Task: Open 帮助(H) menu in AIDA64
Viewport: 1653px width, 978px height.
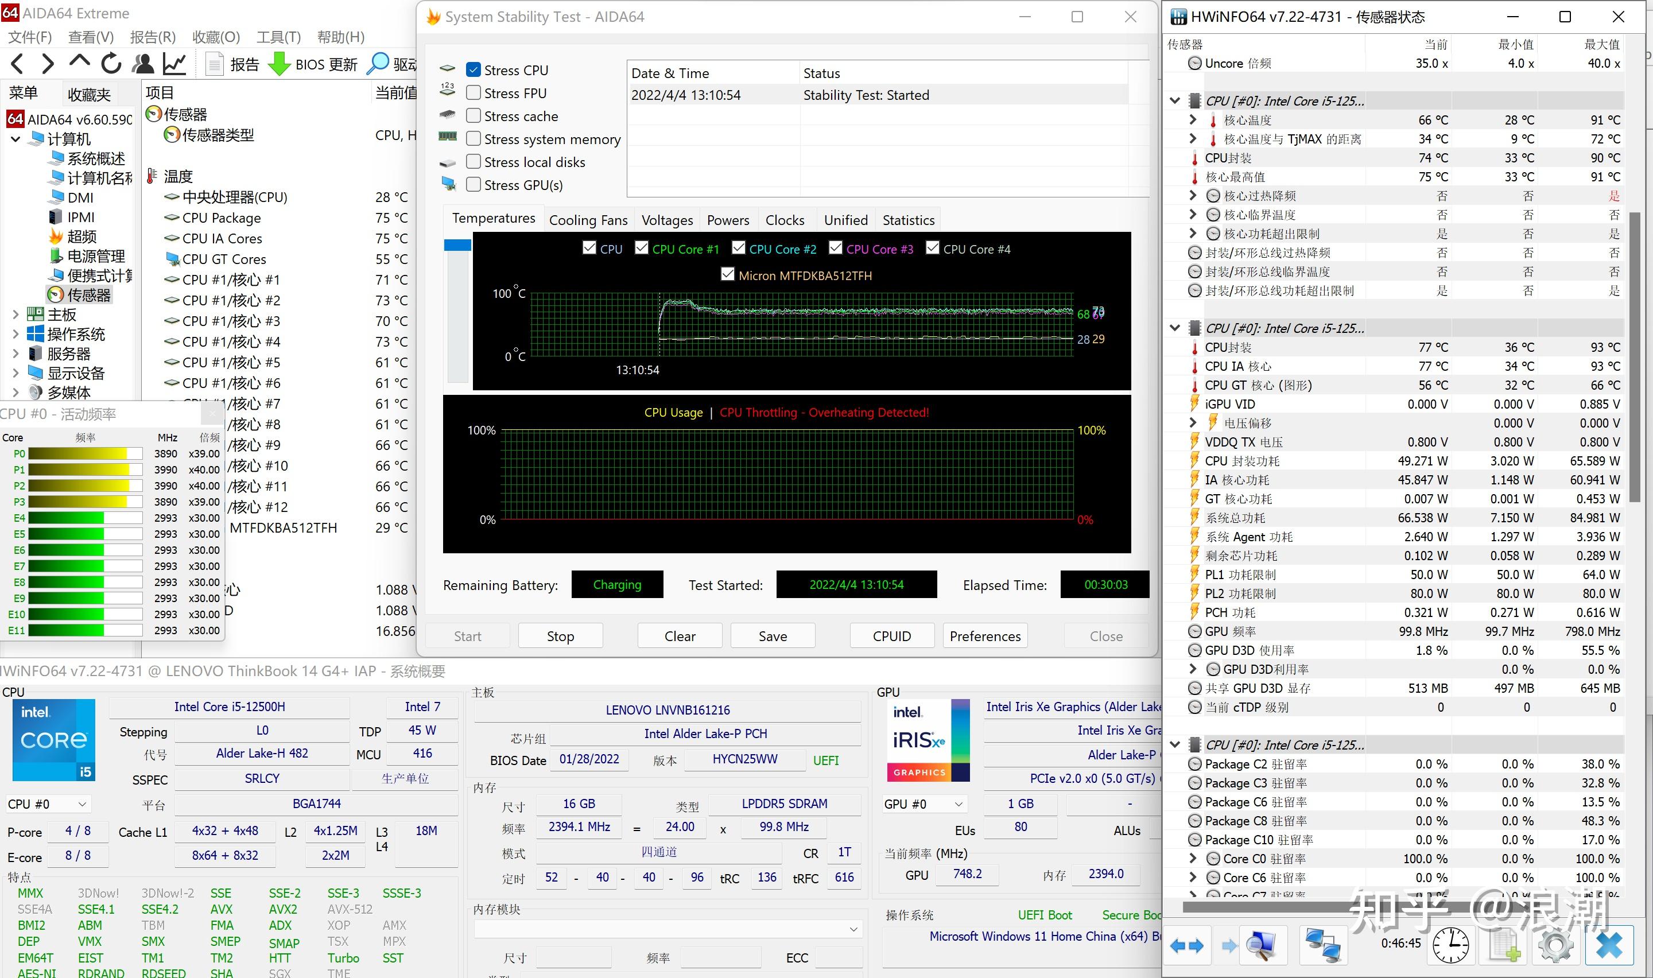Action: click(340, 37)
